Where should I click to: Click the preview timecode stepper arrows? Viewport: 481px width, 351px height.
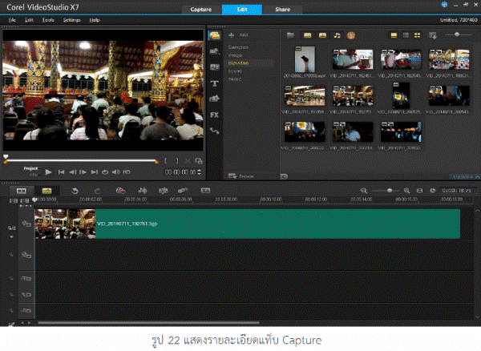tap(199, 172)
